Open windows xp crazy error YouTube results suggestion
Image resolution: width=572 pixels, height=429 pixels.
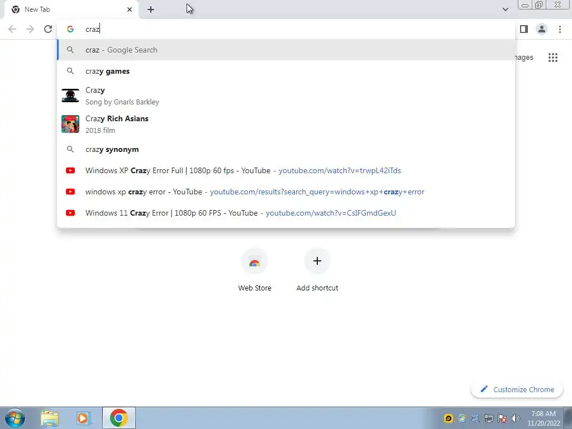pyautogui.click(x=286, y=192)
